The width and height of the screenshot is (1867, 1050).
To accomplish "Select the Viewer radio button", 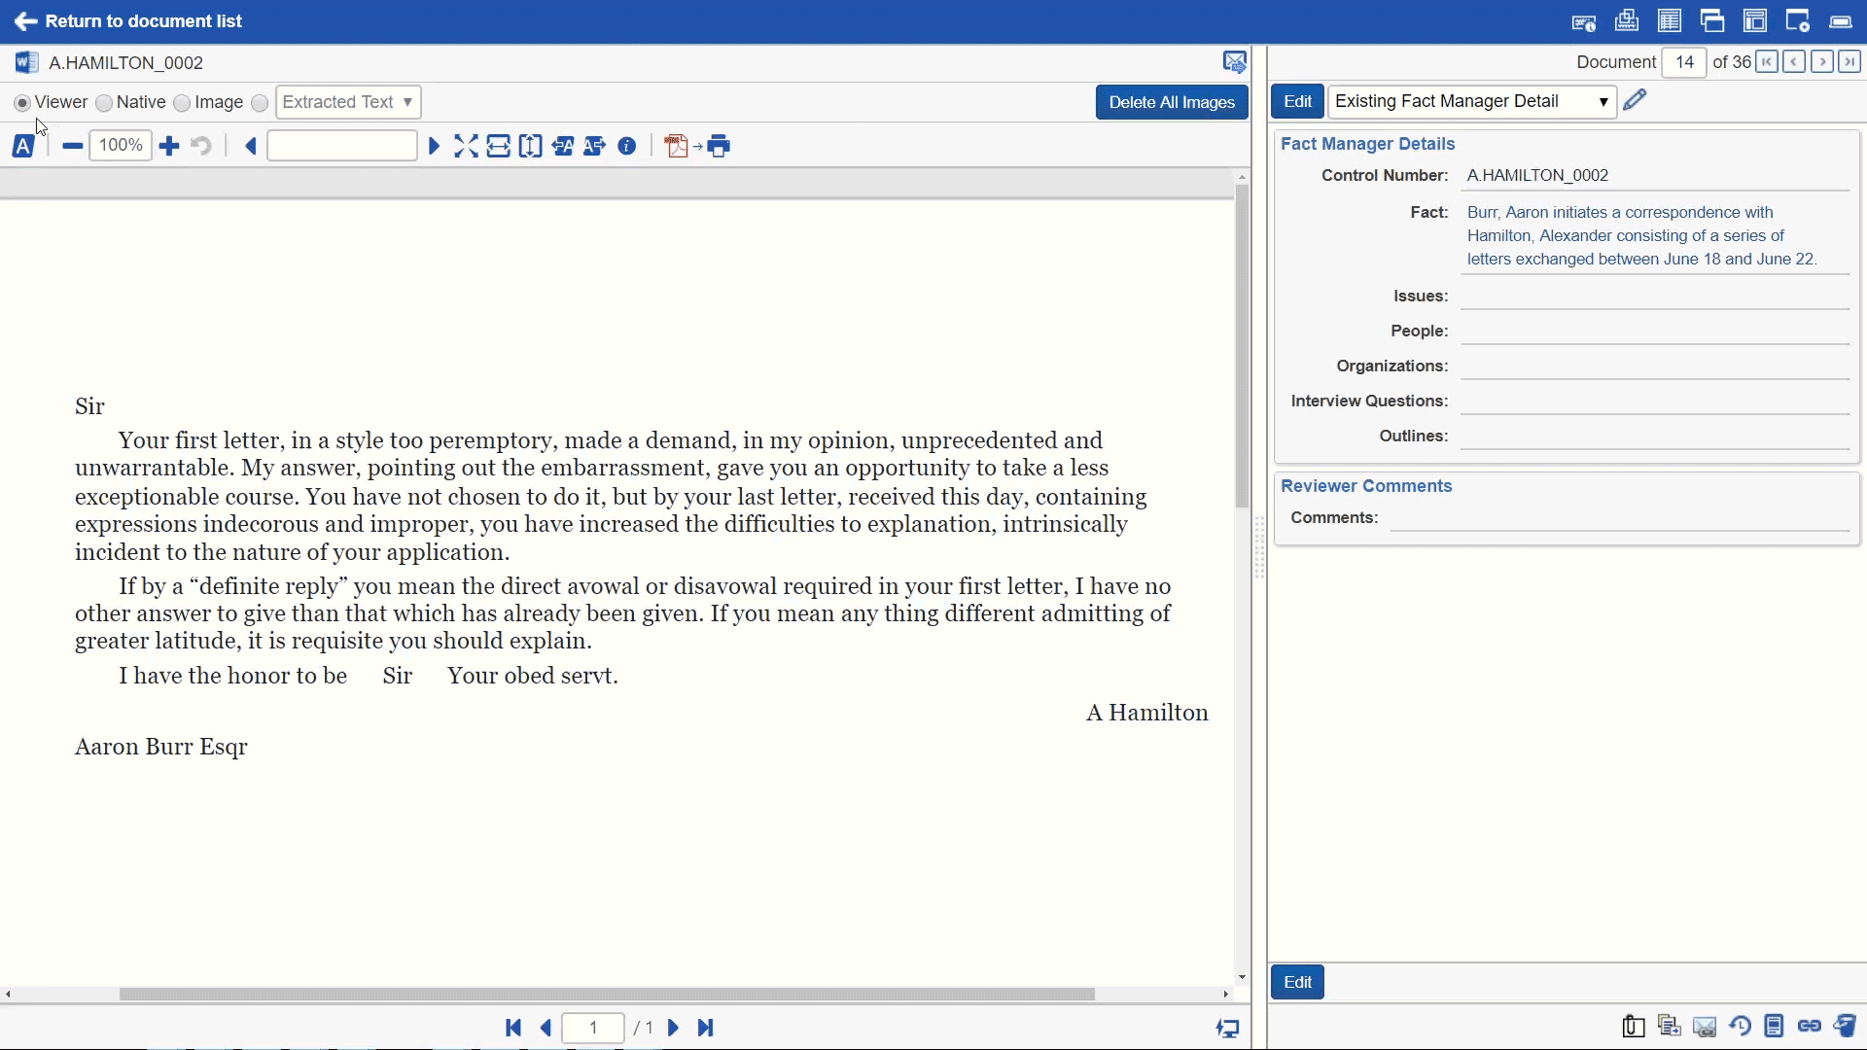I will pyautogui.click(x=22, y=103).
